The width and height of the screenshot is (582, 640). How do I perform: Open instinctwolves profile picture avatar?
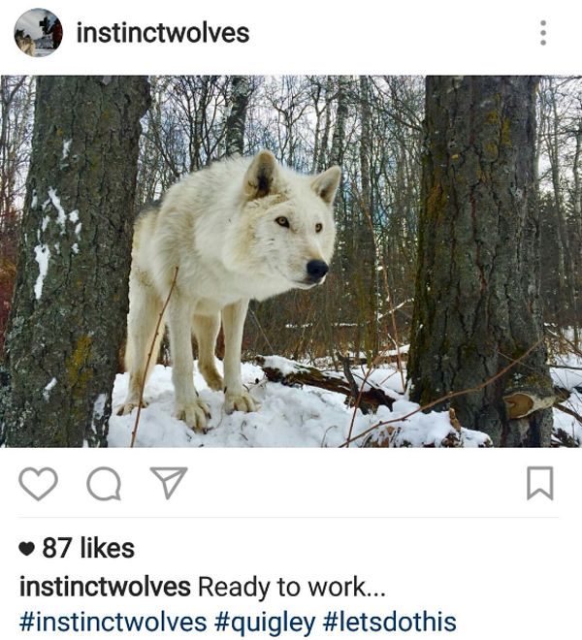(38, 33)
